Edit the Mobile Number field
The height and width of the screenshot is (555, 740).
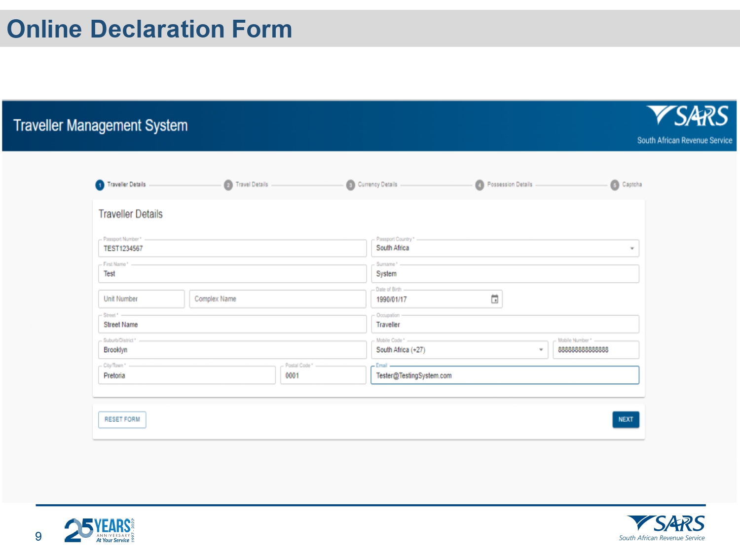click(595, 350)
